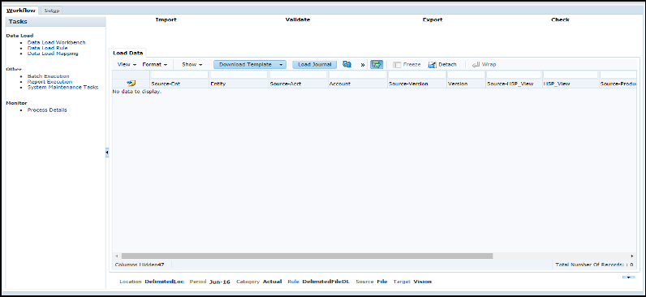Open the Show dropdown menu
This screenshot has width=646, height=297.
[x=192, y=65]
